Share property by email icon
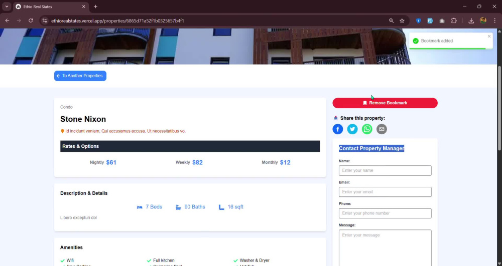Image resolution: width=502 pixels, height=266 pixels. (x=382, y=129)
